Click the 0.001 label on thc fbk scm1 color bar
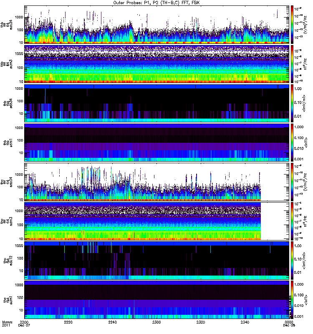Viewport: 313px width, 334px height. 299,316
